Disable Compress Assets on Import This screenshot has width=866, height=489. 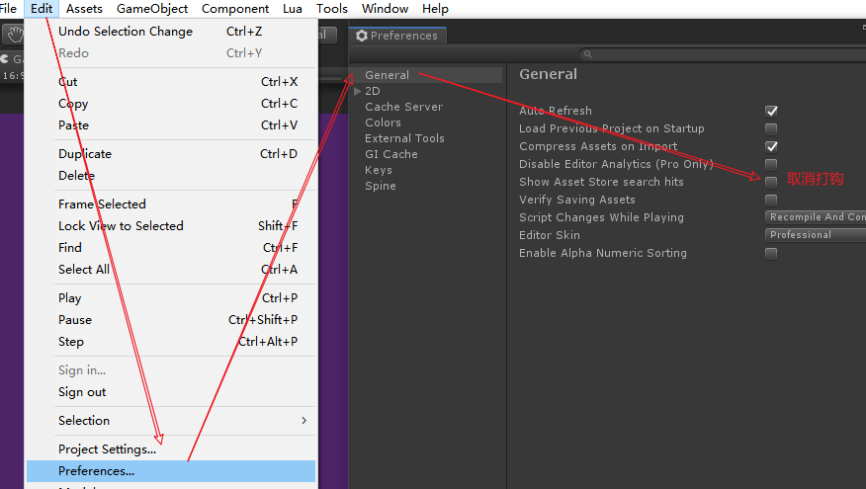tap(771, 146)
